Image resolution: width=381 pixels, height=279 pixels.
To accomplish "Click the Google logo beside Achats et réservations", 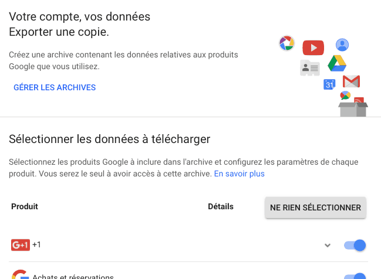I will [x=20, y=274].
